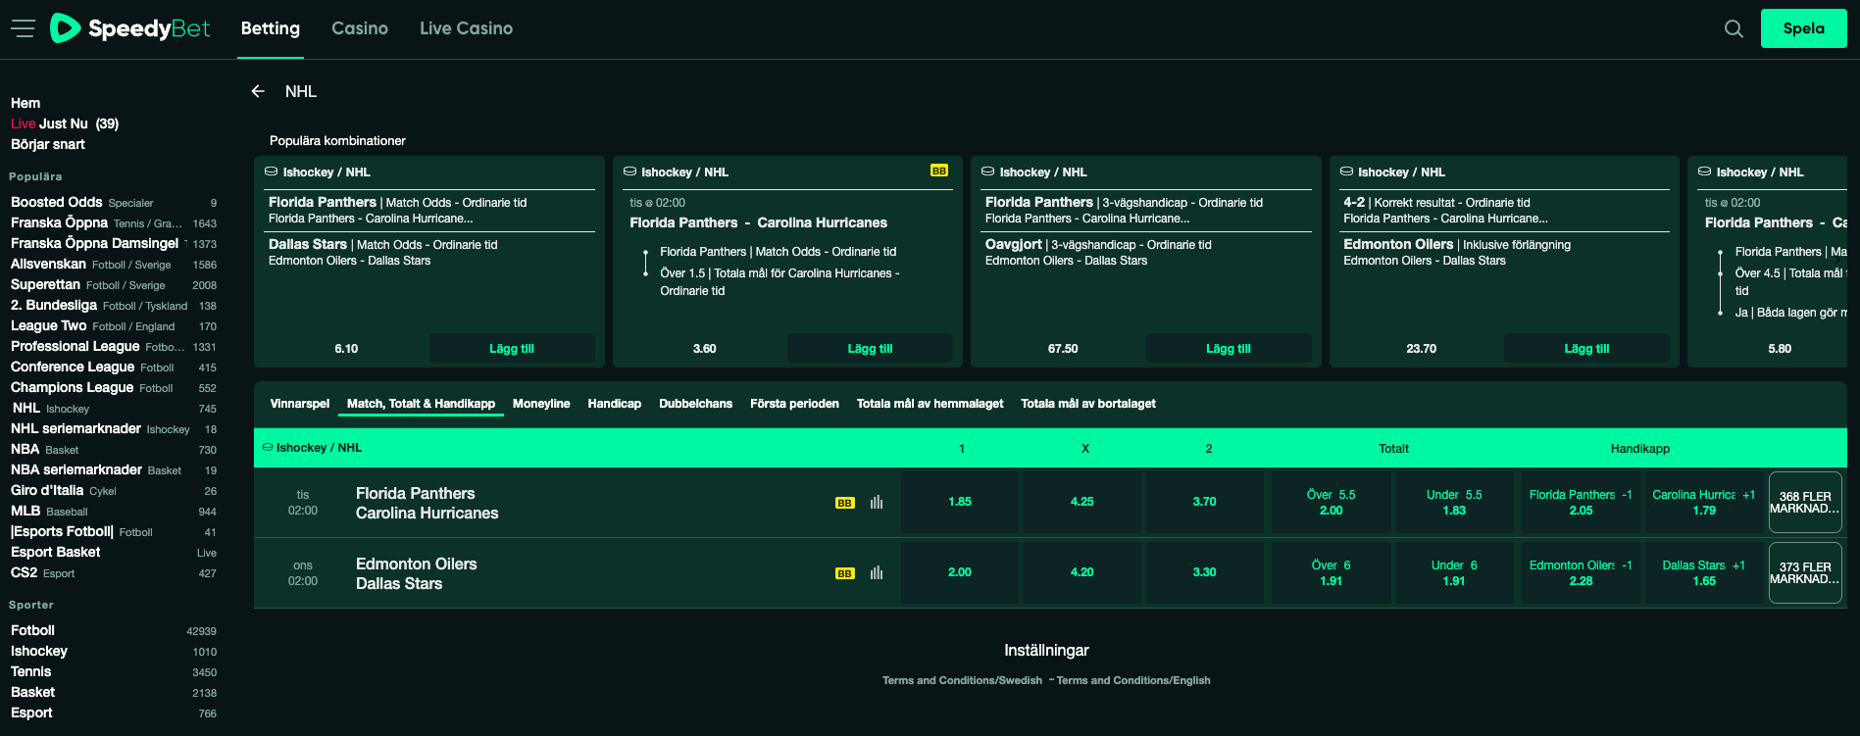1860x736 pixels.
Task: Pick Dallas Stars win at 3.30
Action: 1205,572
